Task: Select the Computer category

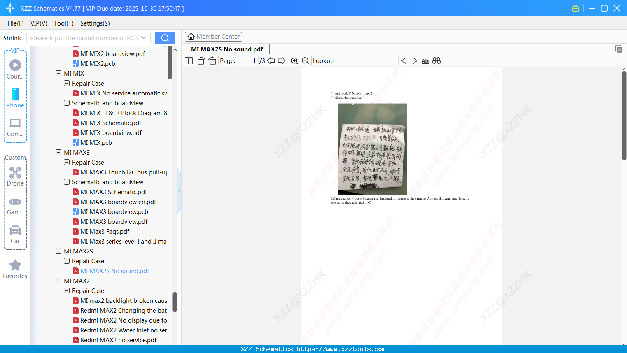Action: pyautogui.click(x=15, y=127)
